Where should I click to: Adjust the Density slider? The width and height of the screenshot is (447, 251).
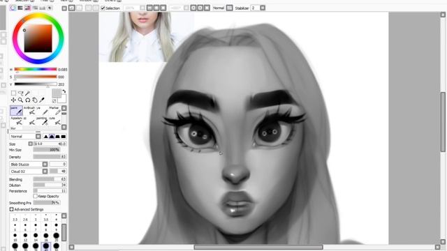(x=50, y=157)
